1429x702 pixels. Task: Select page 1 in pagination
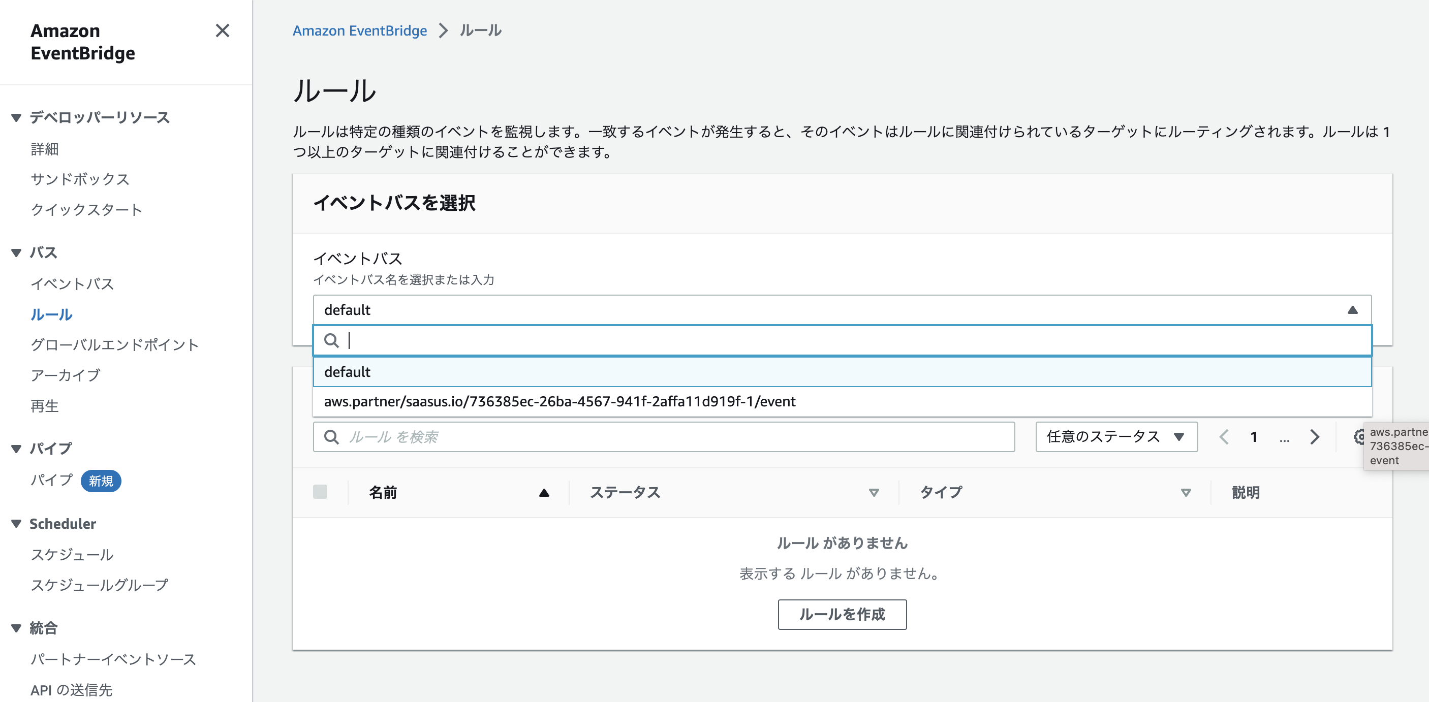pos(1254,437)
